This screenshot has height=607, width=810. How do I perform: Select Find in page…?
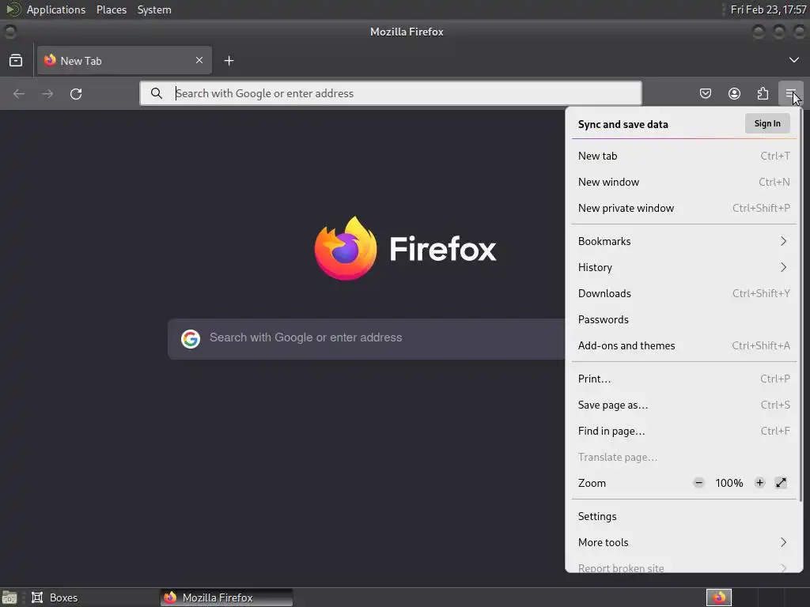(684, 431)
